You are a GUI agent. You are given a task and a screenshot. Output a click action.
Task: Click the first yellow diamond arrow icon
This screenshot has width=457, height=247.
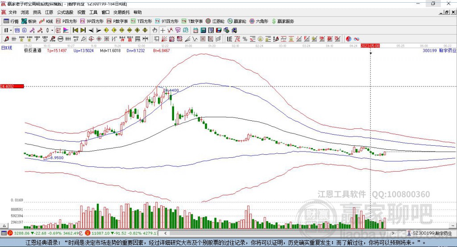point(106,30)
